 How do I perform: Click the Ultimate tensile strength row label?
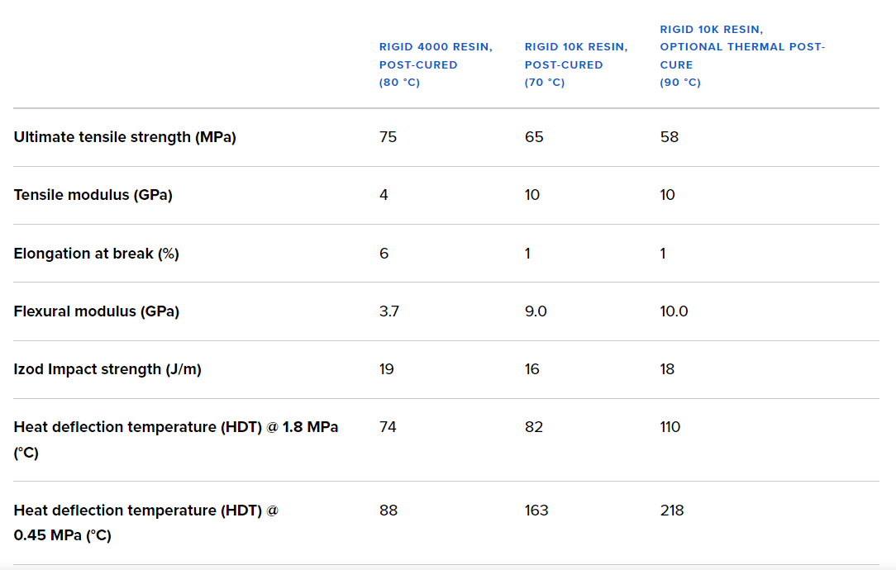tap(125, 137)
